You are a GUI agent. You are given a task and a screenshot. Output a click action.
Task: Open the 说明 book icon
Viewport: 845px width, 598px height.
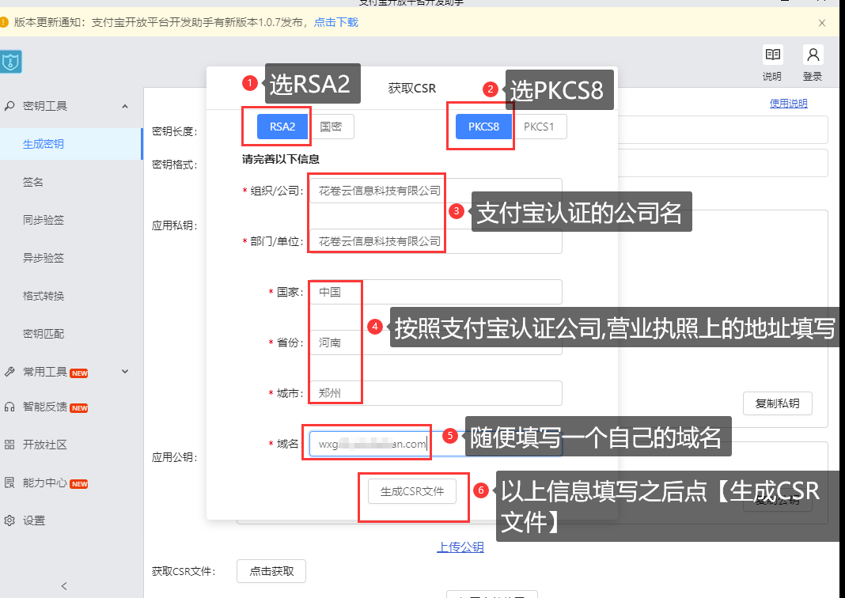click(x=772, y=55)
